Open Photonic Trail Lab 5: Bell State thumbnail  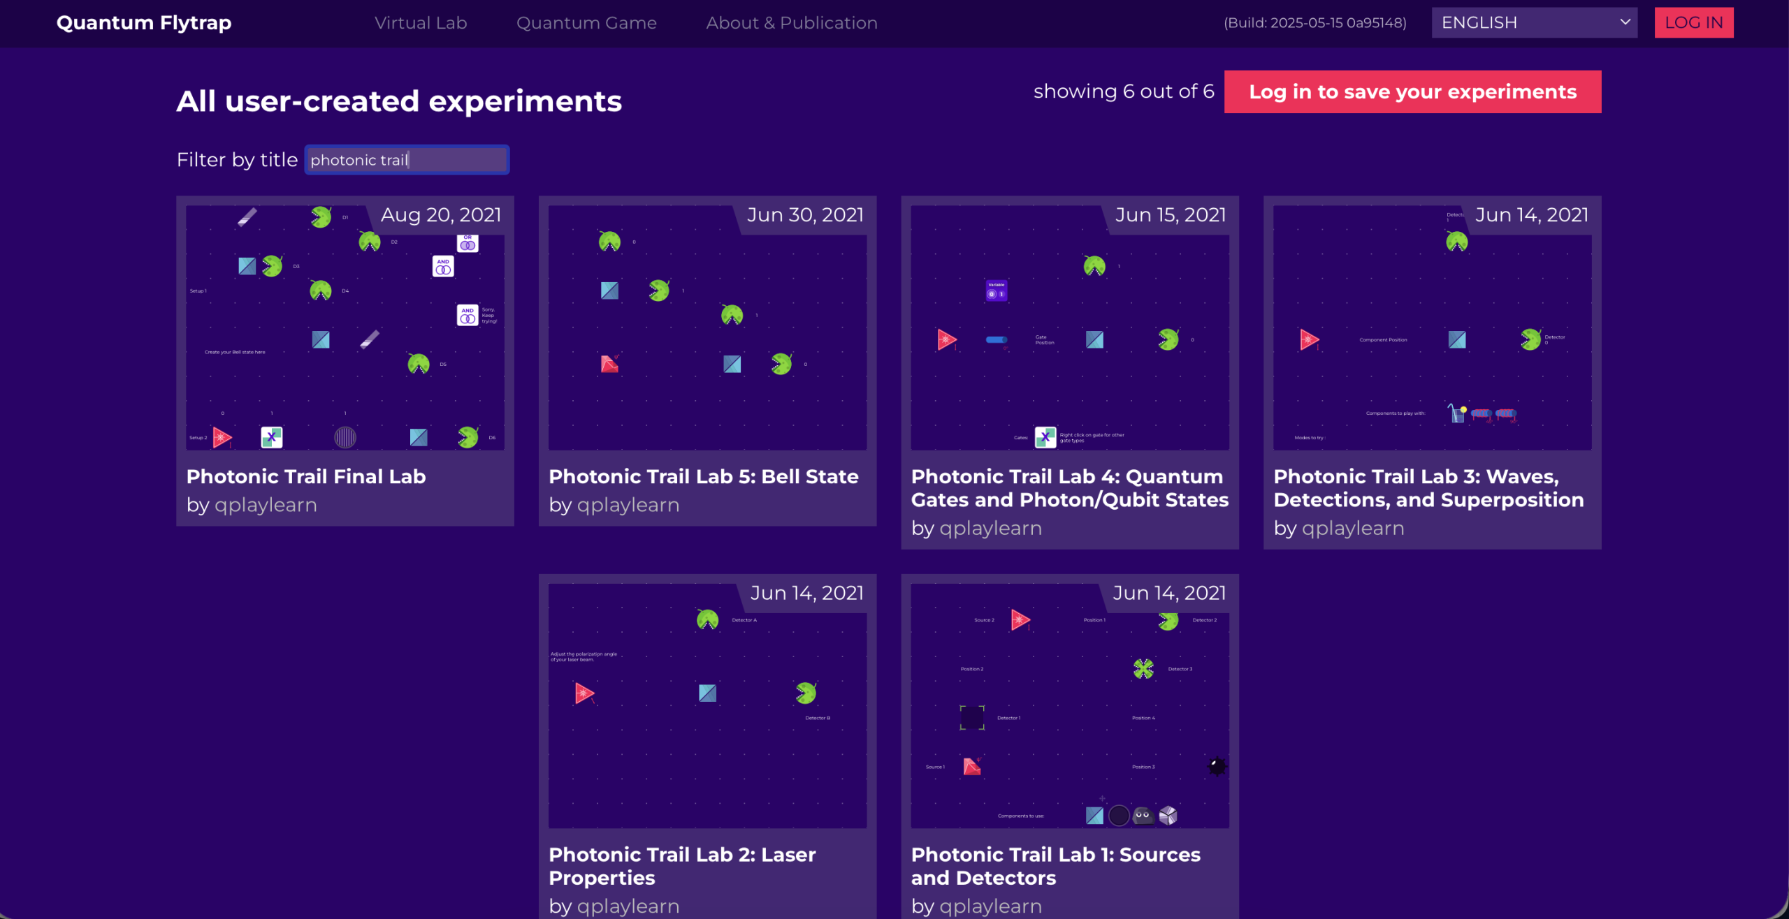pos(707,327)
